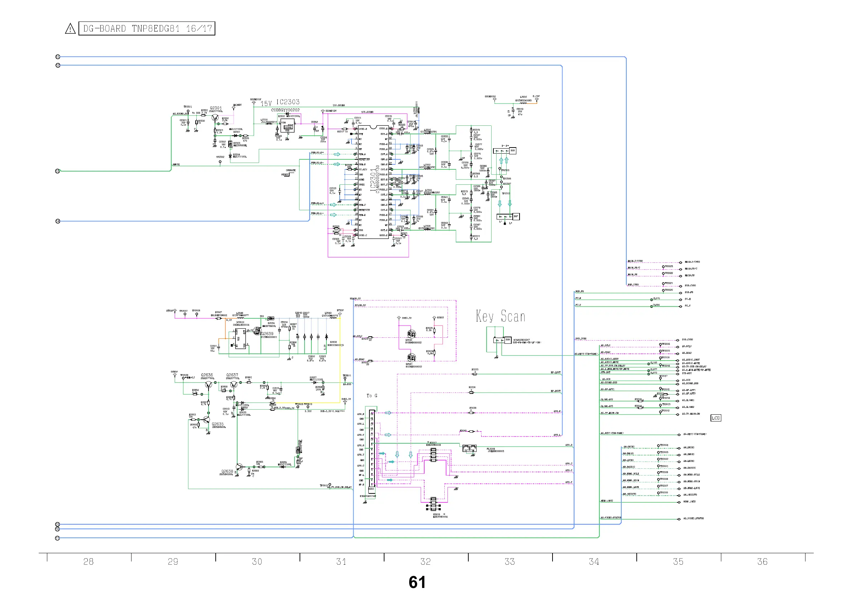This screenshot has width=851, height=603.
Task: Click the Q2635 transistor symbol
Action: tap(206, 420)
